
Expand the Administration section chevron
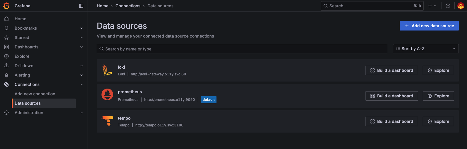pyautogui.click(x=82, y=113)
